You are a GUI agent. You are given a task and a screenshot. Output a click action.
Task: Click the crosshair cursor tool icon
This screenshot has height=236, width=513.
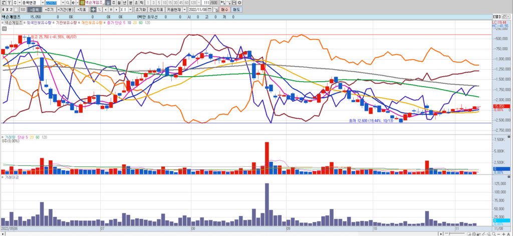tap(93, 10)
